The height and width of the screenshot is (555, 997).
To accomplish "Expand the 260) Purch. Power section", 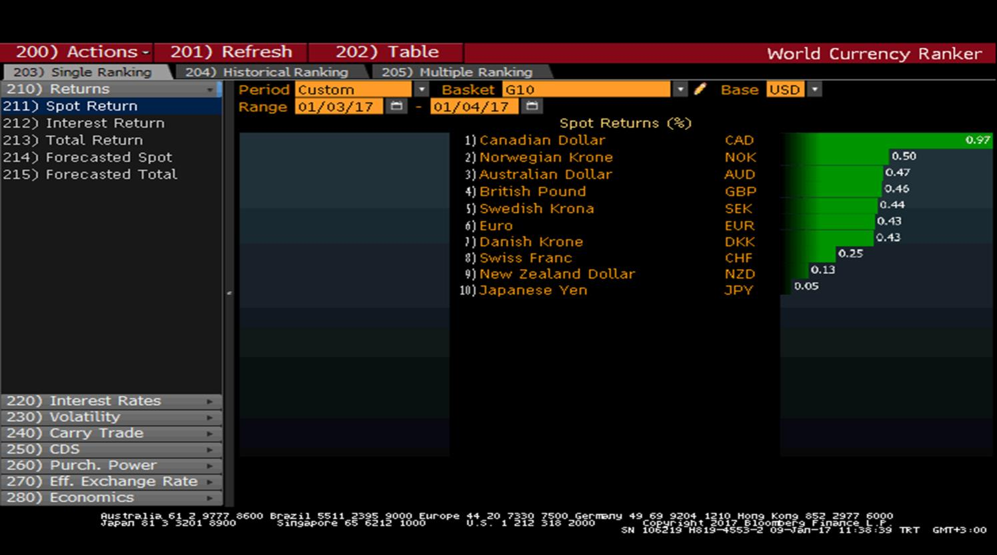I will pyautogui.click(x=111, y=465).
